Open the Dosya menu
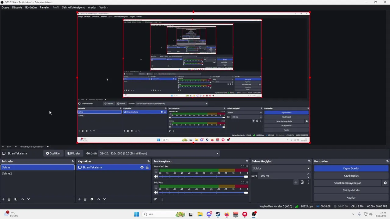The height and width of the screenshot is (219, 390). pos(5,7)
